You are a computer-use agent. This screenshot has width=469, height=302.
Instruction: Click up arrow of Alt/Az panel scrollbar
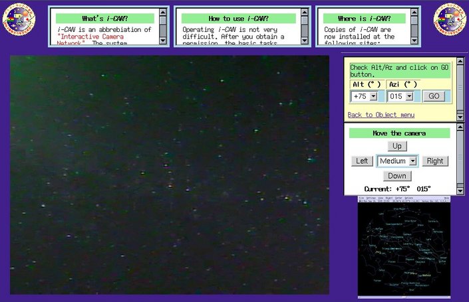coord(460,61)
